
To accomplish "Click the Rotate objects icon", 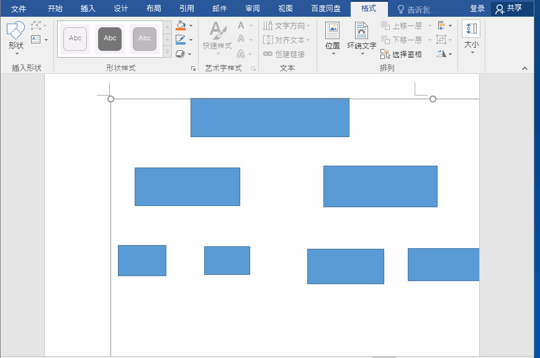I will point(442,54).
